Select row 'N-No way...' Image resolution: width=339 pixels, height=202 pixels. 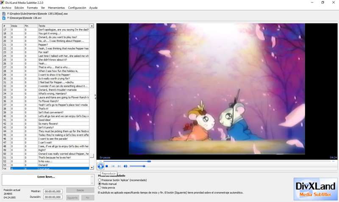point(46,161)
